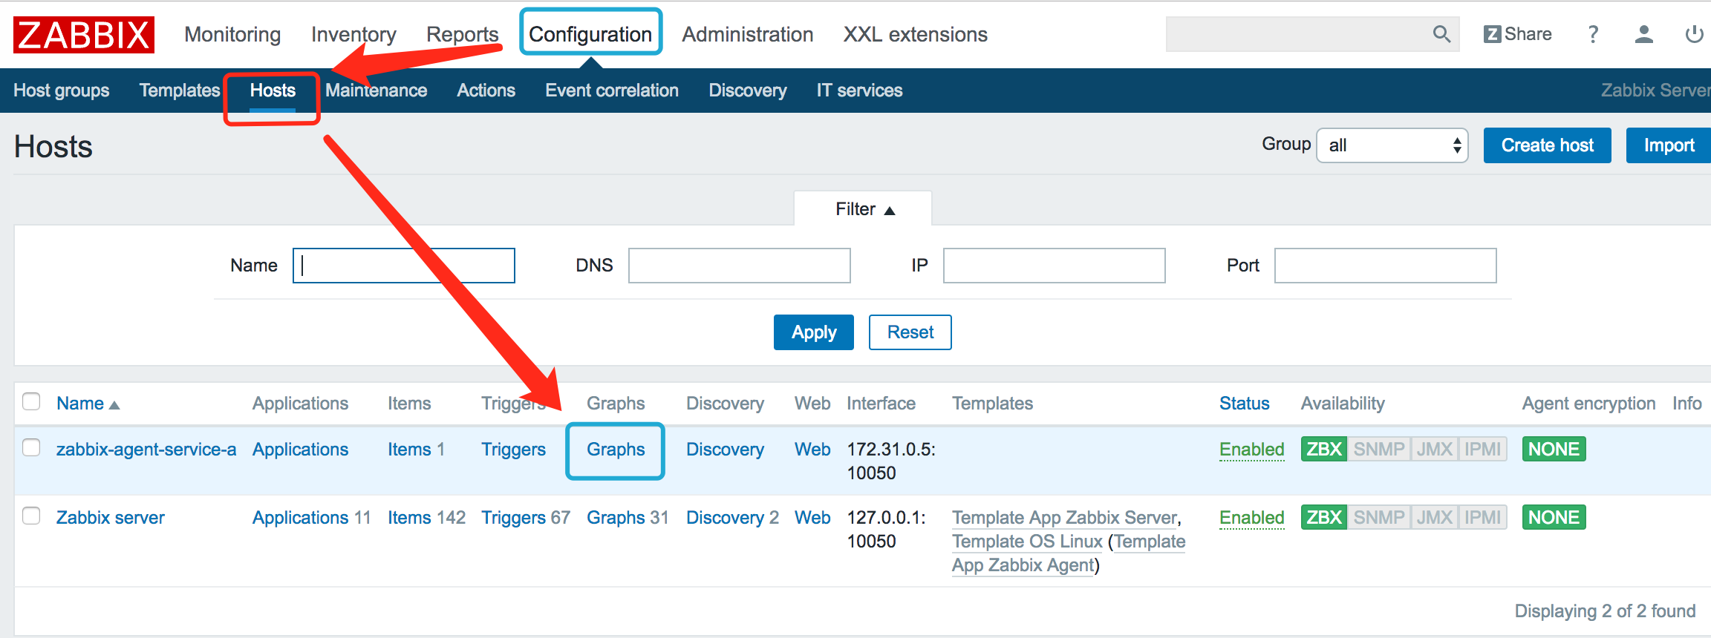Viewport: 1711px width, 638px height.
Task: Click ZBX availability badge for zabbix-agent-service-a
Action: click(1323, 450)
